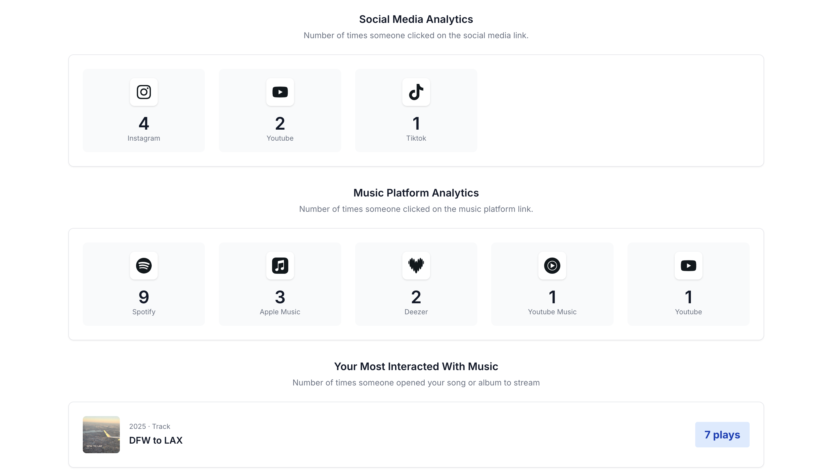Click the Spotify click count of 9
Screen dimensions: 833x474
point(144,297)
